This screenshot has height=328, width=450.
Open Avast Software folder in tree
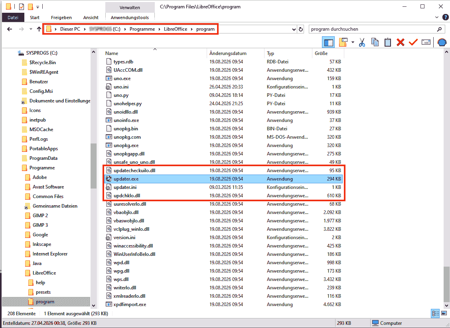(x=48, y=187)
